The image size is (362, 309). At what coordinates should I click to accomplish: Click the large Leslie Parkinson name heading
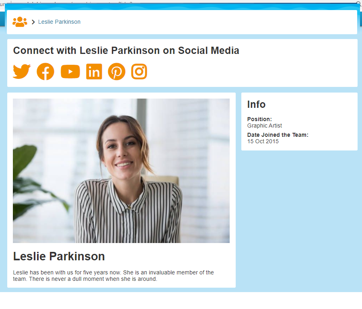pos(59,256)
